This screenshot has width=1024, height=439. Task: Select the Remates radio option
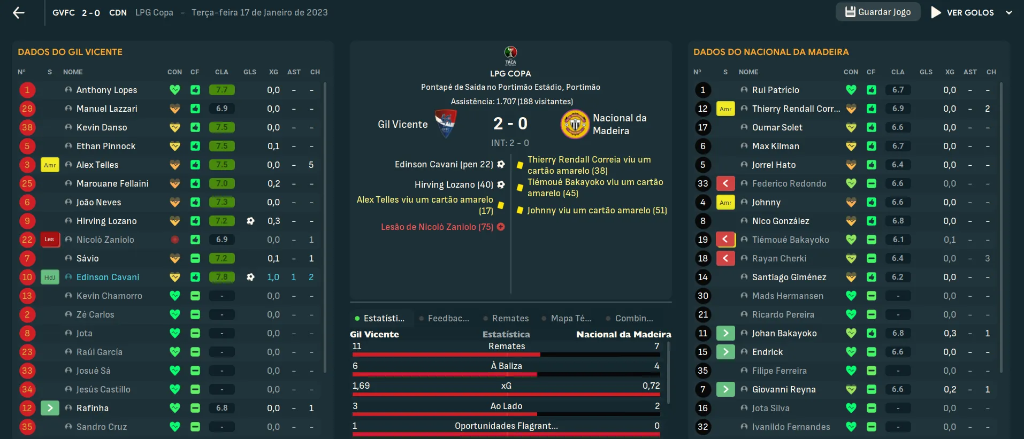click(506, 318)
